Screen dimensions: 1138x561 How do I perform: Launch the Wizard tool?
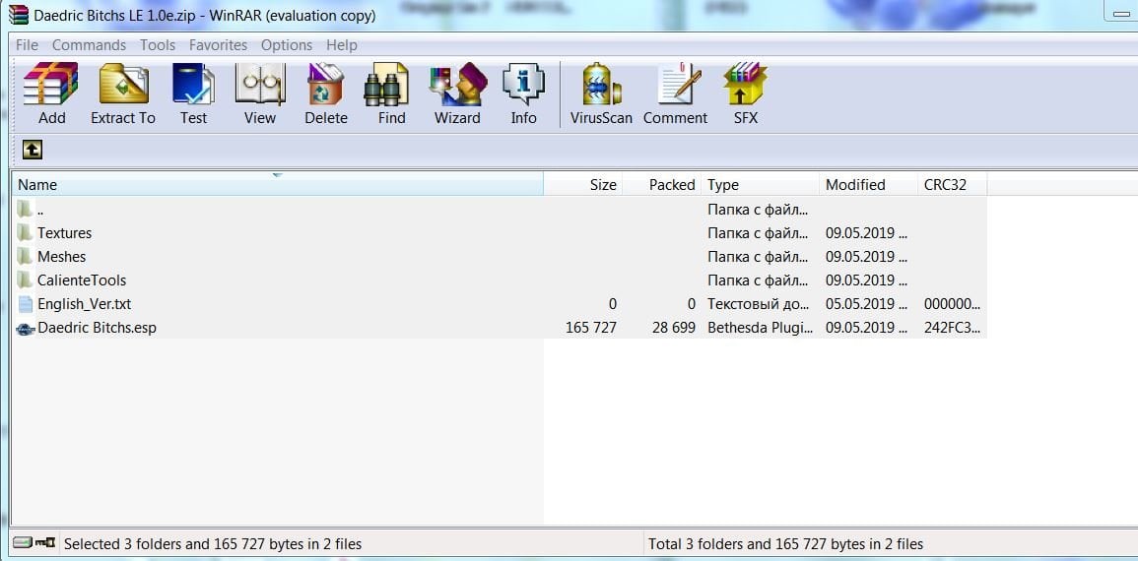tap(457, 84)
